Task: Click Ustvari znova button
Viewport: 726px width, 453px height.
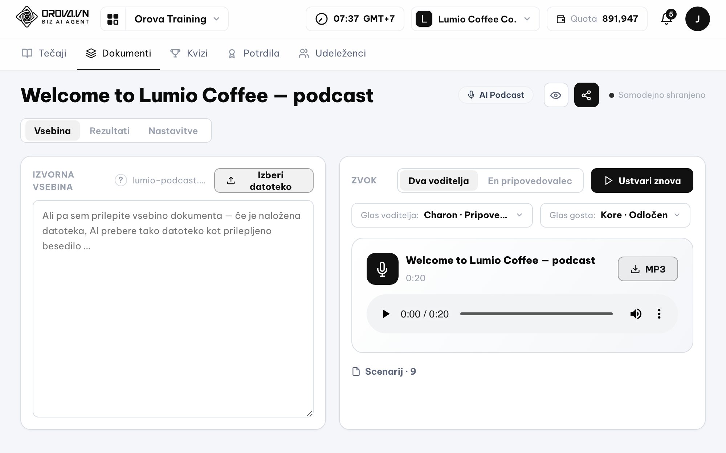Action: coord(642,180)
